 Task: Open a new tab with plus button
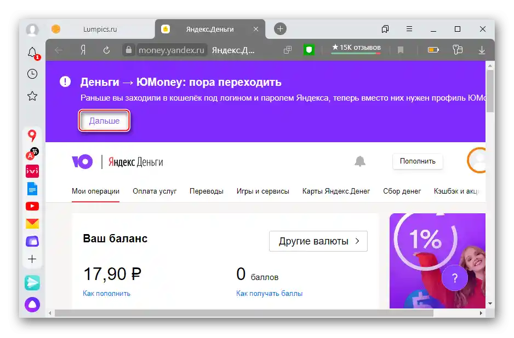280,29
